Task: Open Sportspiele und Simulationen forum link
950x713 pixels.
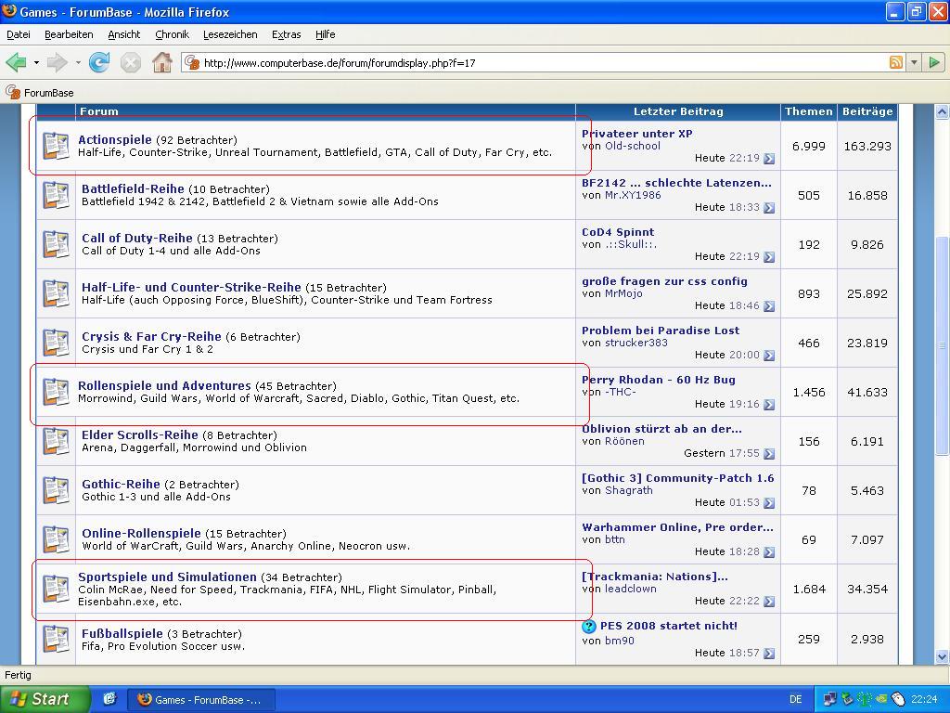Action: 167,577
